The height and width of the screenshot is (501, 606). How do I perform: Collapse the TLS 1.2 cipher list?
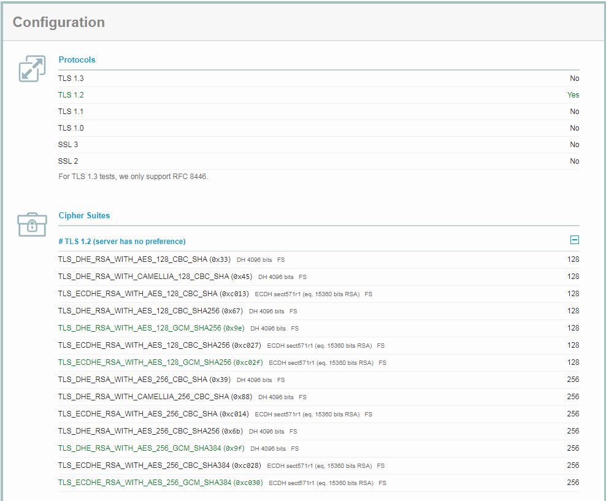coord(574,240)
